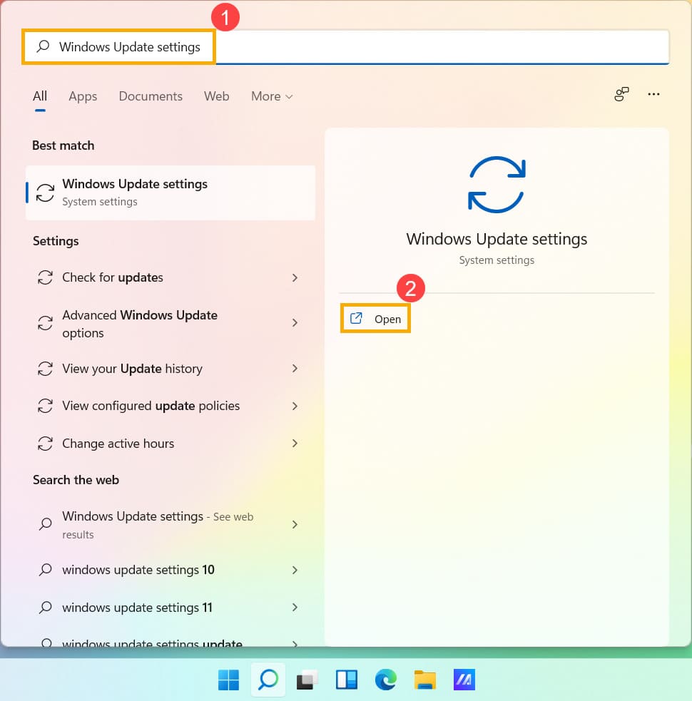Click the search text input box
The height and width of the screenshot is (701, 692).
[x=428, y=47]
